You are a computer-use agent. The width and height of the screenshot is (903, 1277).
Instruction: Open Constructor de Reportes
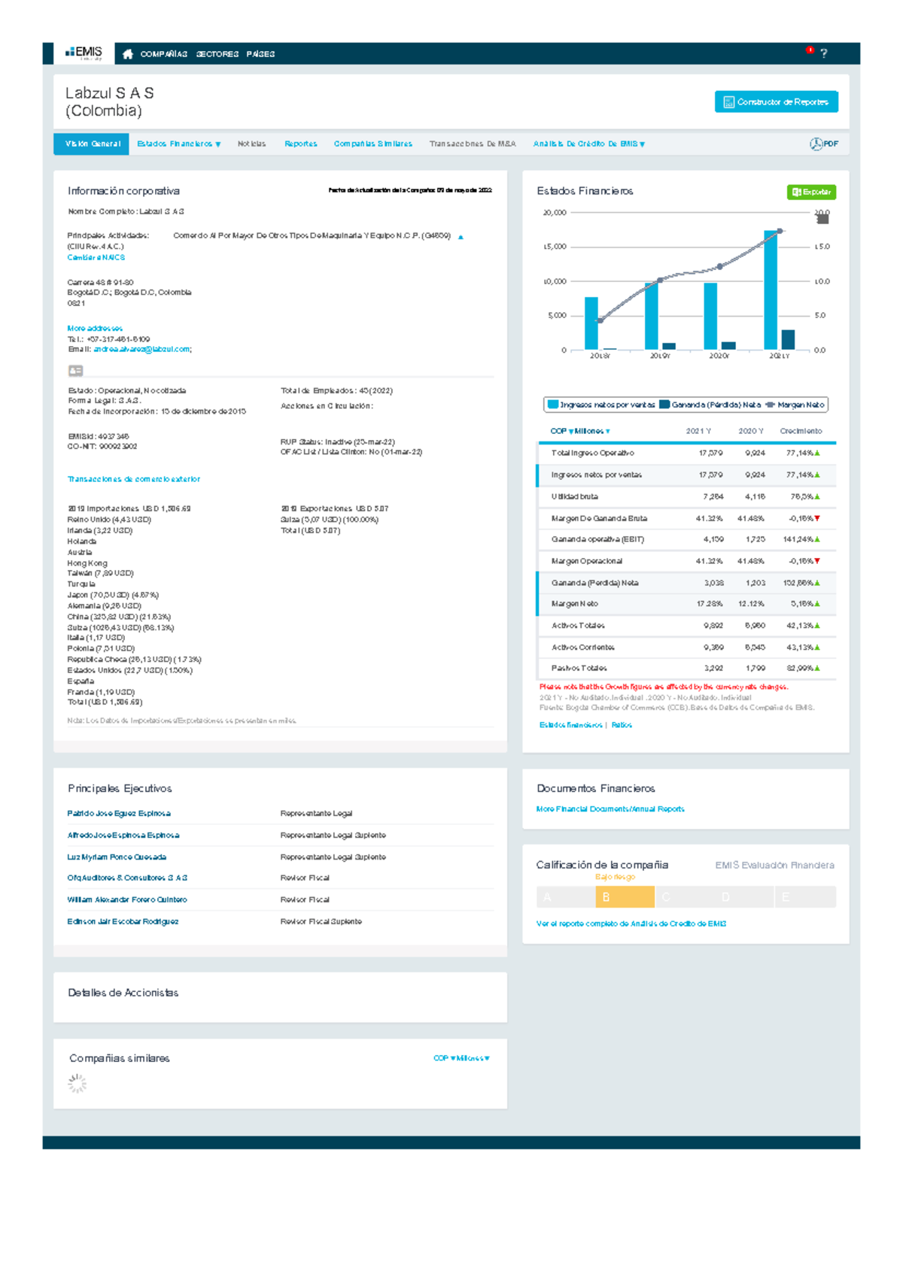click(776, 102)
